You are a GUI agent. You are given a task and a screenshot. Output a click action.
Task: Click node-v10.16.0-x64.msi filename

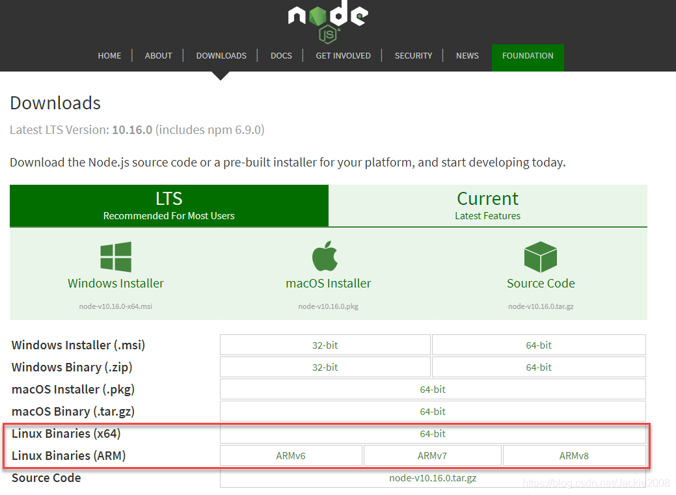(x=116, y=306)
